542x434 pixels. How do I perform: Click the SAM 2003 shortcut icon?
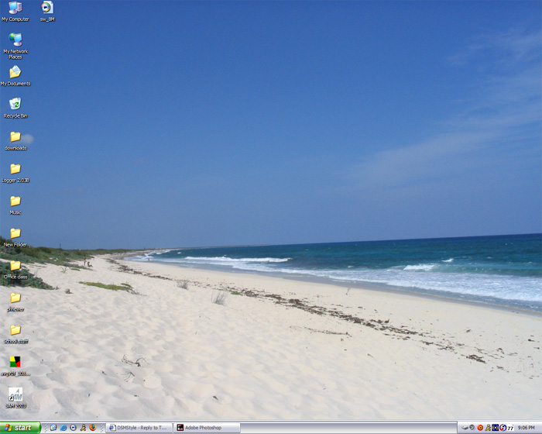coord(15,394)
